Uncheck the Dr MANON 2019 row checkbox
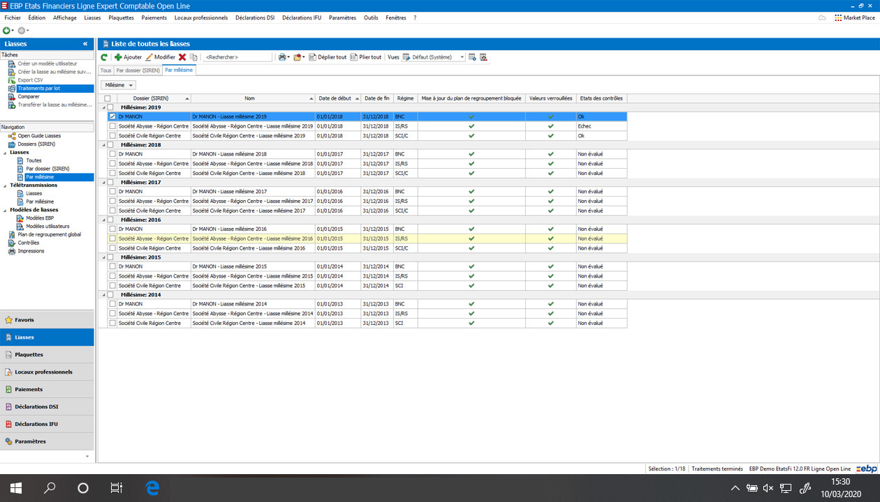880x502 pixels. (x=112, y=116)
